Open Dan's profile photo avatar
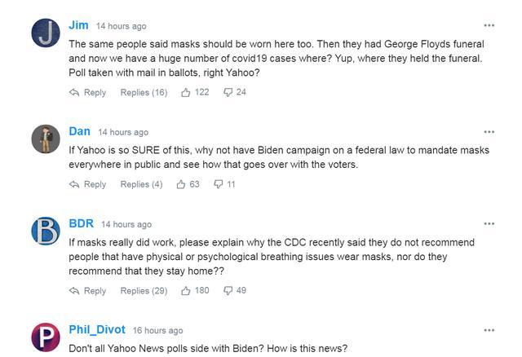The image size is (522, 357). click(46, 139)
